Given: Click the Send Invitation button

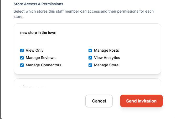Looking at the screenshot, I should click(141, 101).
